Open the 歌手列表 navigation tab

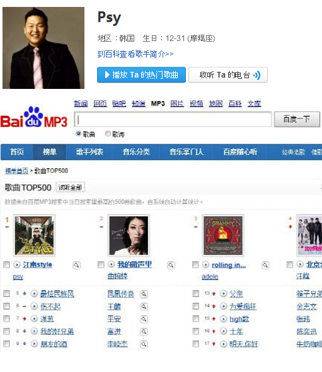coord(89,152)
